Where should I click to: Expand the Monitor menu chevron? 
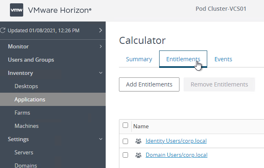(101, 46)
